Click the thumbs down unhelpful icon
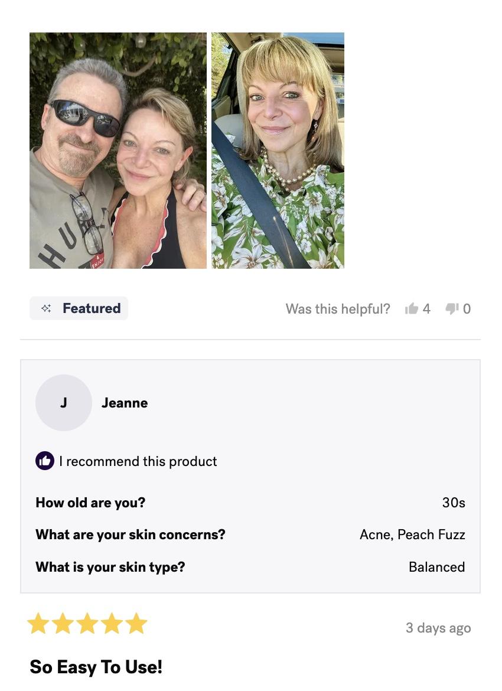 click(x=452, y=308)
